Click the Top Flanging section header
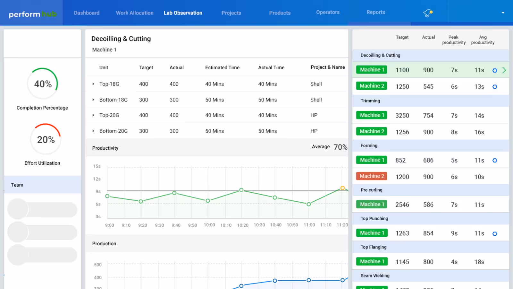This screenshot has height=289, width=513. (x=430, y=247)
